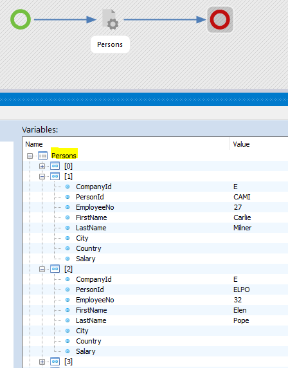Select the green start event circle

click(x=21, y=19)
